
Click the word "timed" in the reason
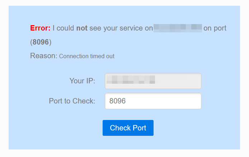97,56
